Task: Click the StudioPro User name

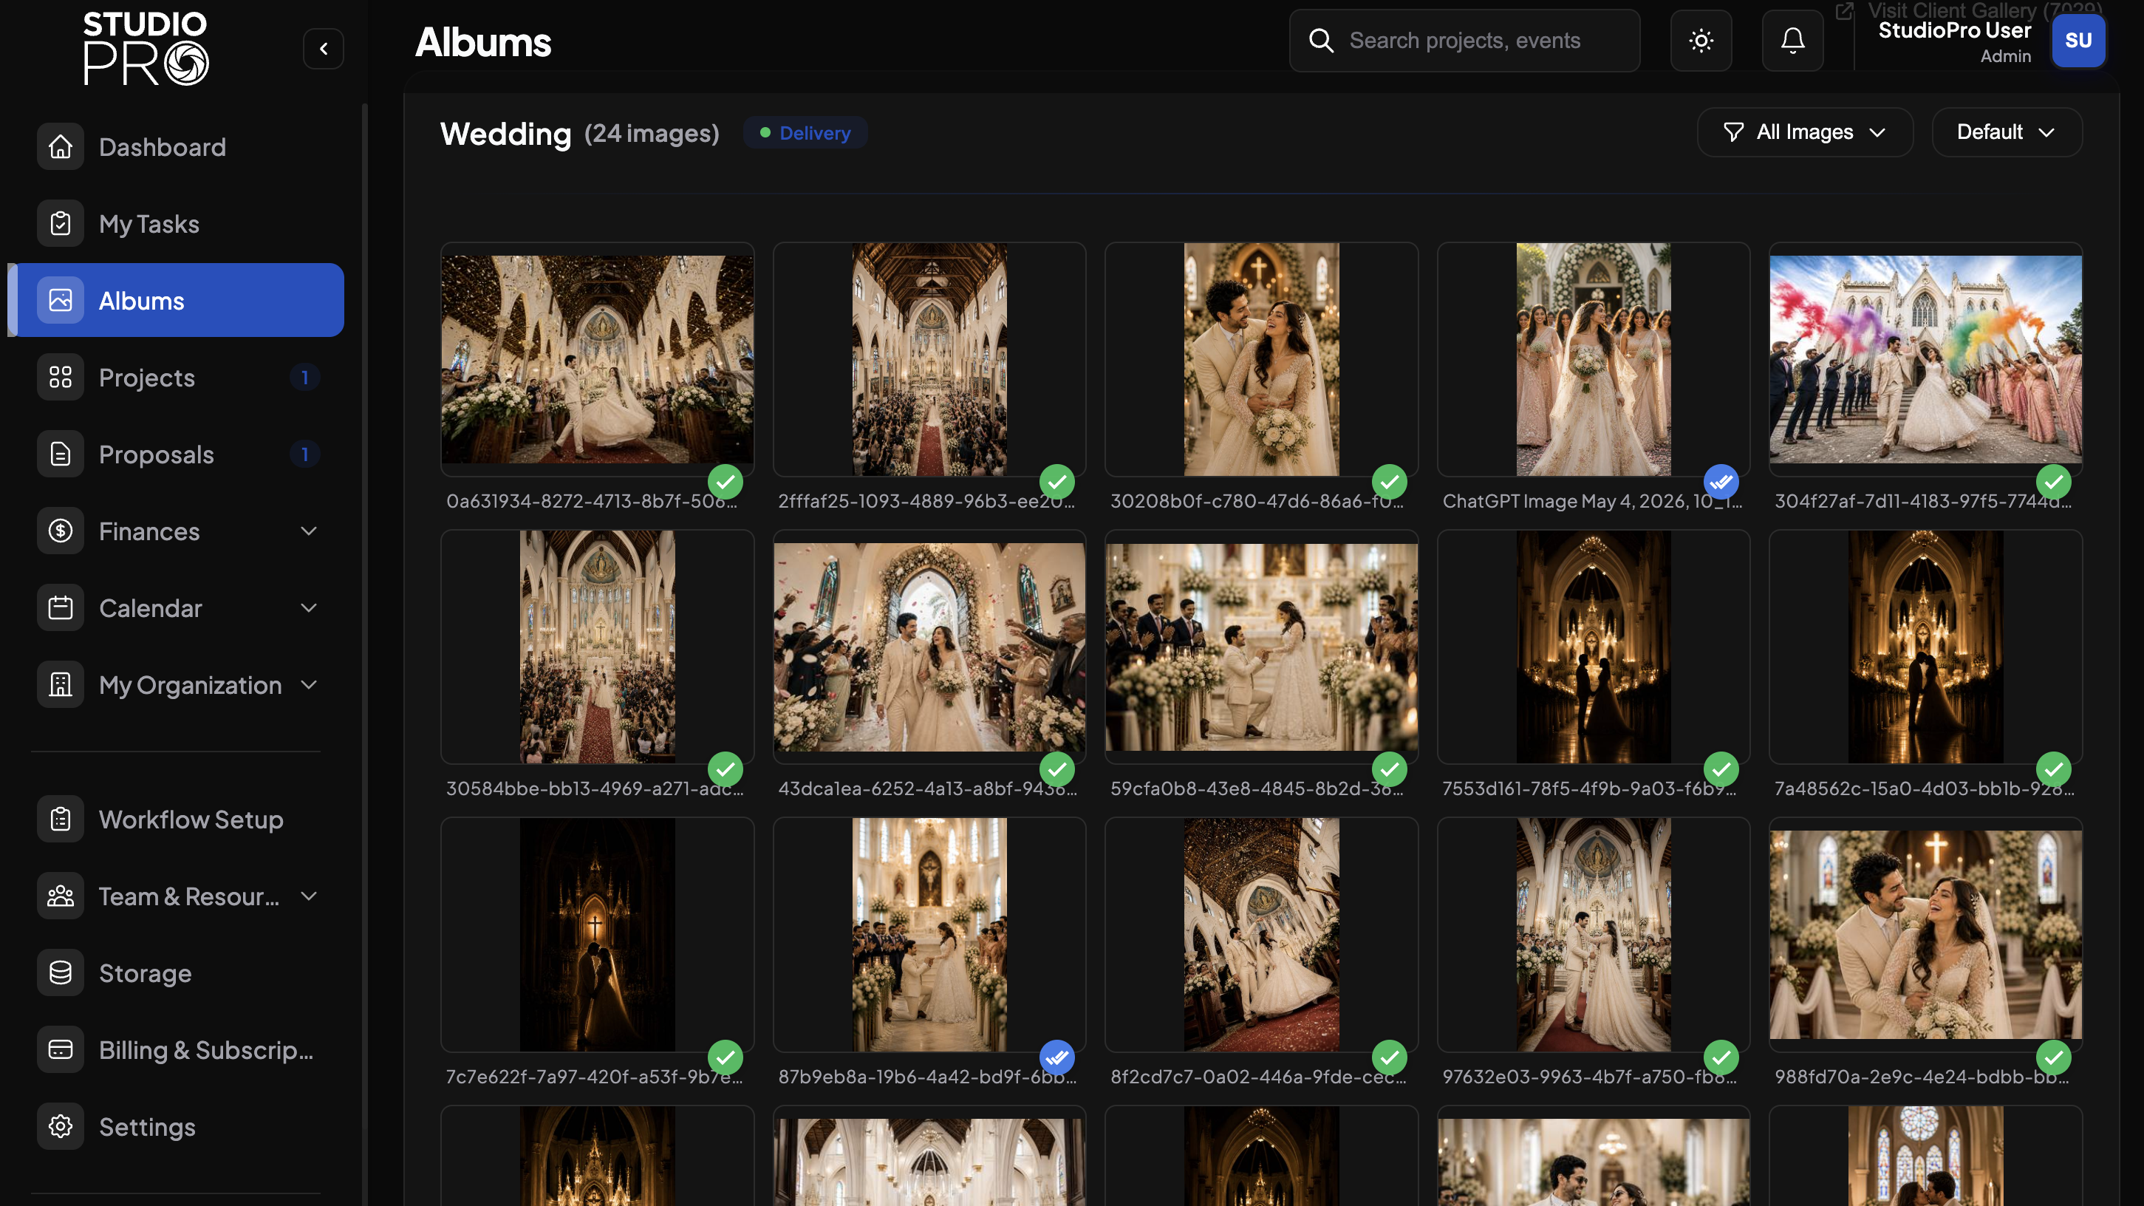Action: 1954,31
